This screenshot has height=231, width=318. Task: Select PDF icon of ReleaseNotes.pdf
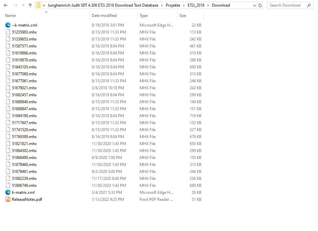pos(8,199)
